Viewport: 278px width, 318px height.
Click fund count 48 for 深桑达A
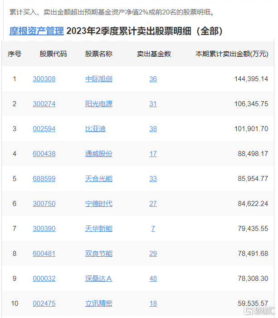coord(153,279)
